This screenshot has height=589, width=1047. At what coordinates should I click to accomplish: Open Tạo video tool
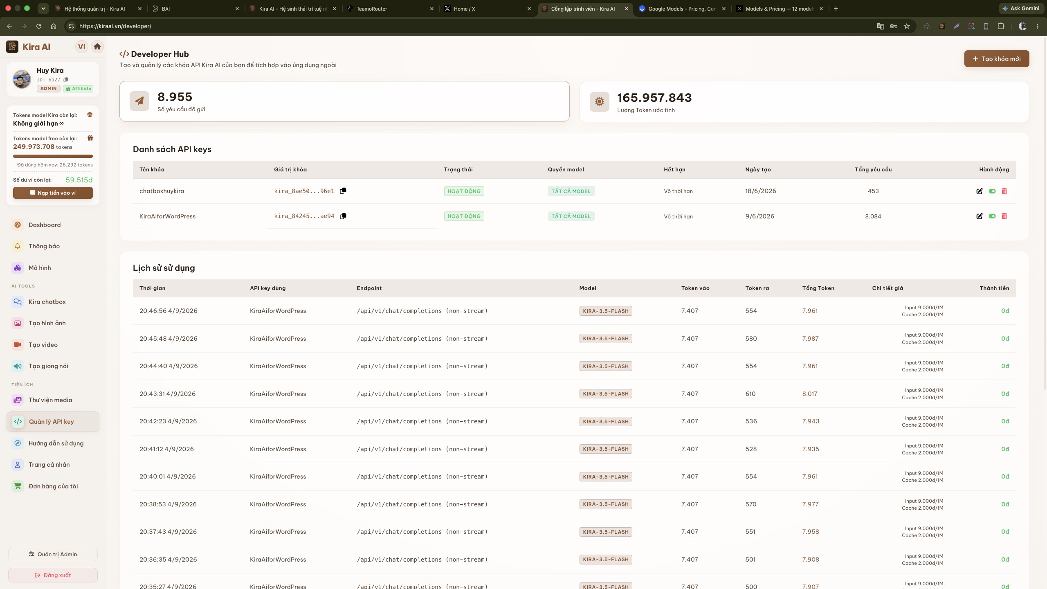(53, 345)
